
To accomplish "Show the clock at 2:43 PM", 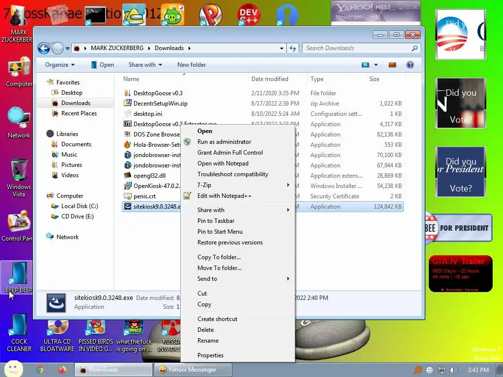I will (x=478, y=370).
